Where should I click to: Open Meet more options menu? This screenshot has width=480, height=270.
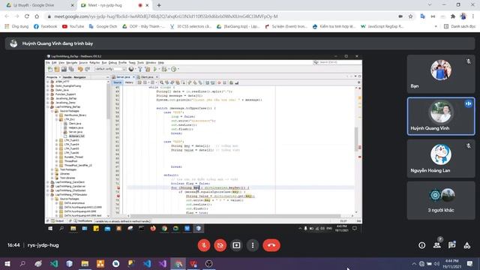253,245
